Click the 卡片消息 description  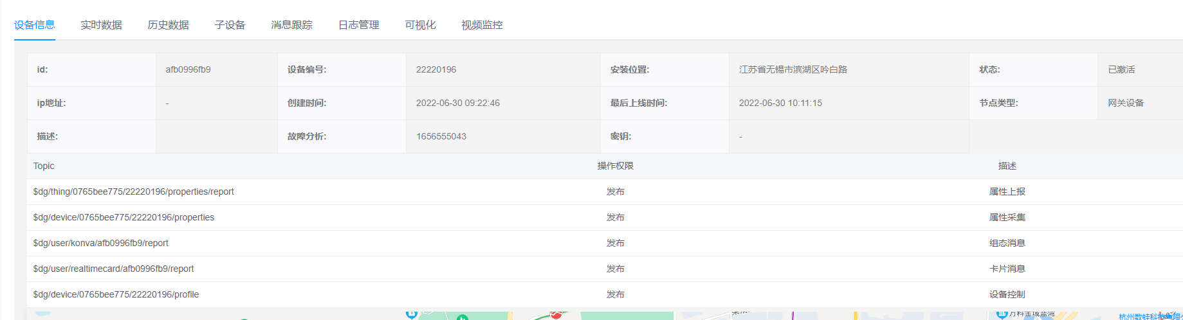(1007, 269)
